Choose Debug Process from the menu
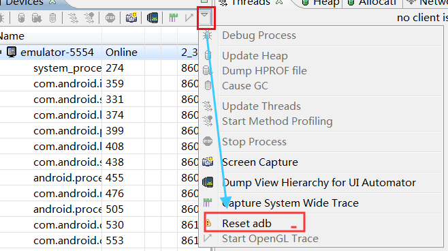Viewport: 448px width, 251px height. (321, 35)
